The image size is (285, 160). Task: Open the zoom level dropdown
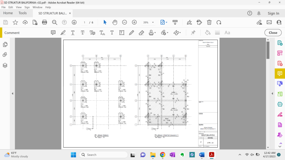(x=152, y=22)
